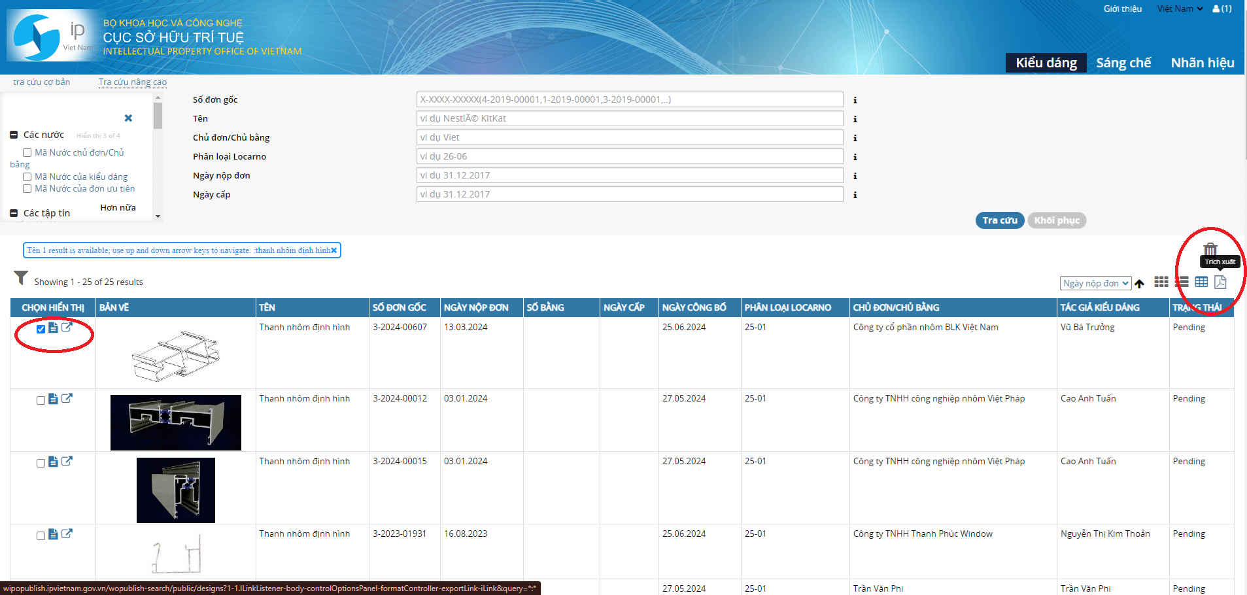
Task: Click the PDF export icon
Action: tap(1220, 282)
